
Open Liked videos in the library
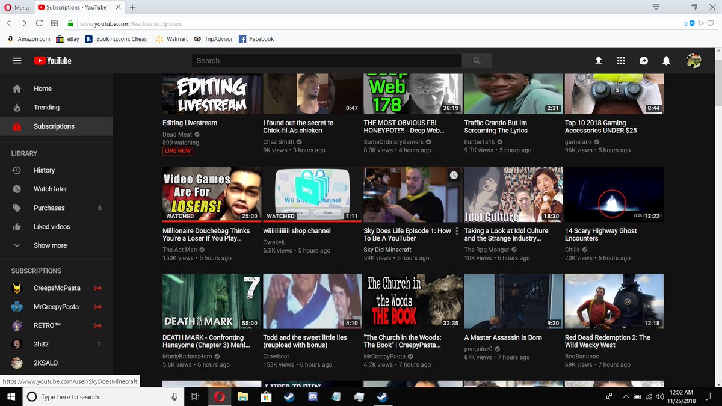click(x=56, y=227)
